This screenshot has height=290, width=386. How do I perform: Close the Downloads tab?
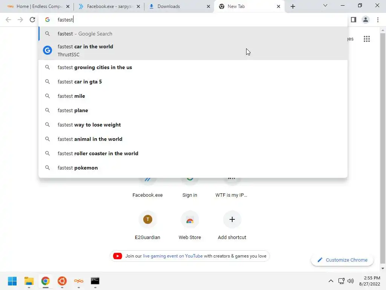[208, 6]
